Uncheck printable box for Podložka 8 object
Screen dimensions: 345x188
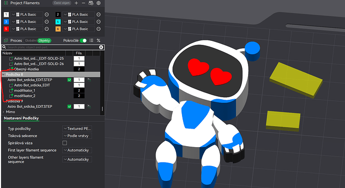(69, 80)
